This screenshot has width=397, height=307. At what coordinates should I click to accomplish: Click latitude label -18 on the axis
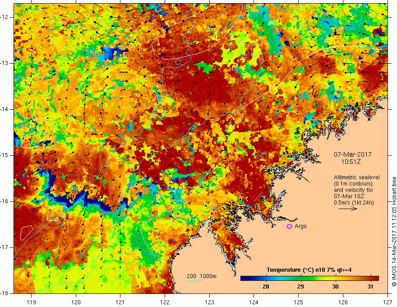click(x=5, y=293)
